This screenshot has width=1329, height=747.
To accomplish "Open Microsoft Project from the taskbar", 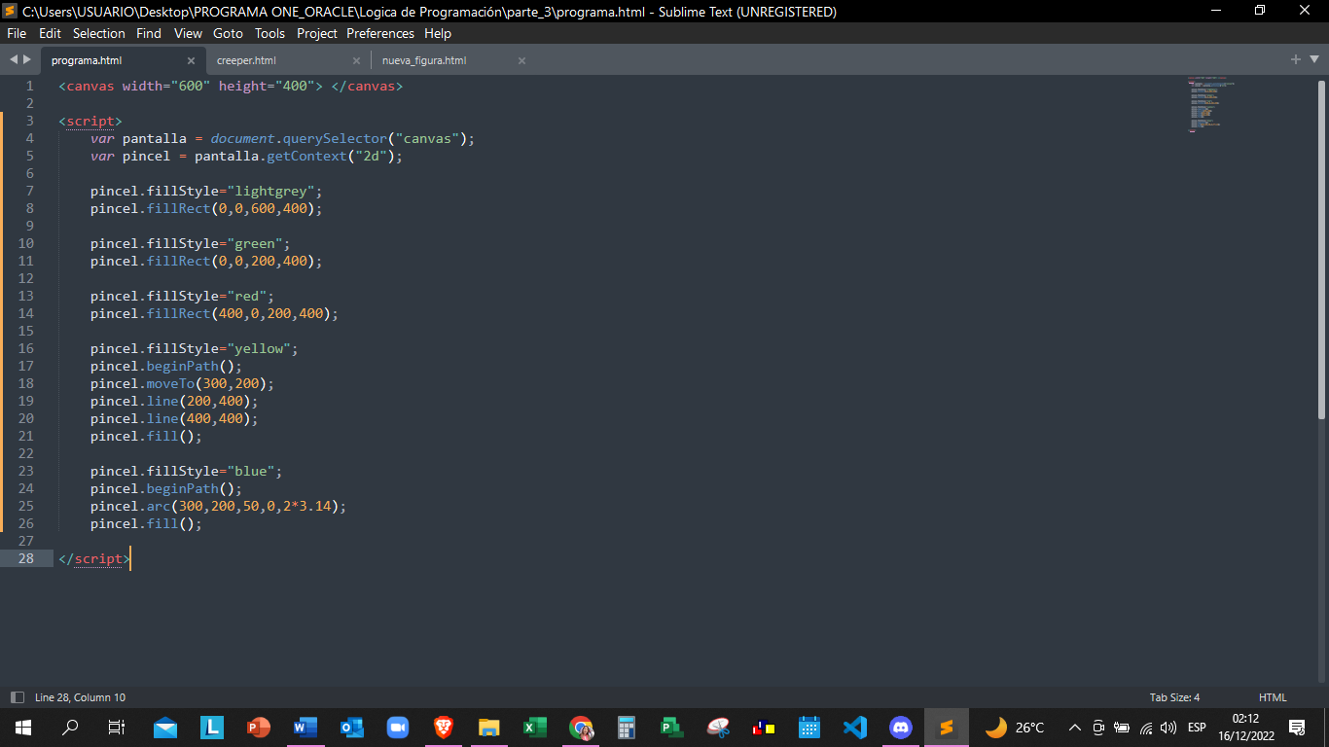I will coord(672,728).
